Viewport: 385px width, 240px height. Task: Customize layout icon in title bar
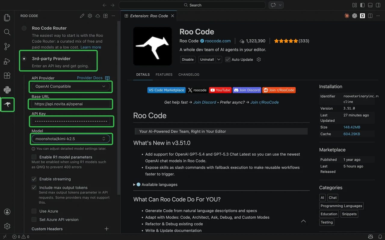(x=355, y=5)
